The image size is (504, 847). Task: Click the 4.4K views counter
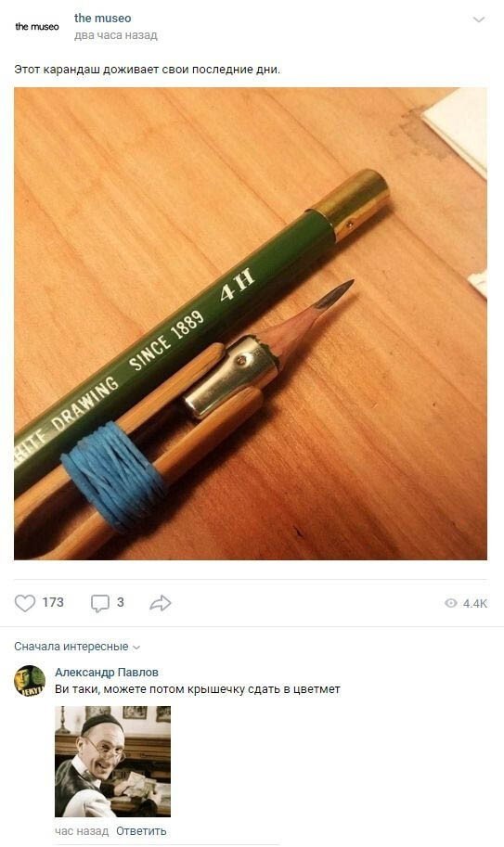point(475,604)
